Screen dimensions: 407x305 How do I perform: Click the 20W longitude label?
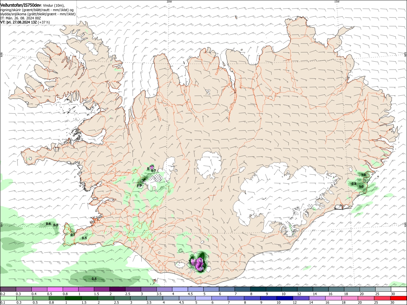tap(169, 2)
